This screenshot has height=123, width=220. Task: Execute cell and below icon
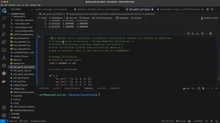[x=198, y=34]
